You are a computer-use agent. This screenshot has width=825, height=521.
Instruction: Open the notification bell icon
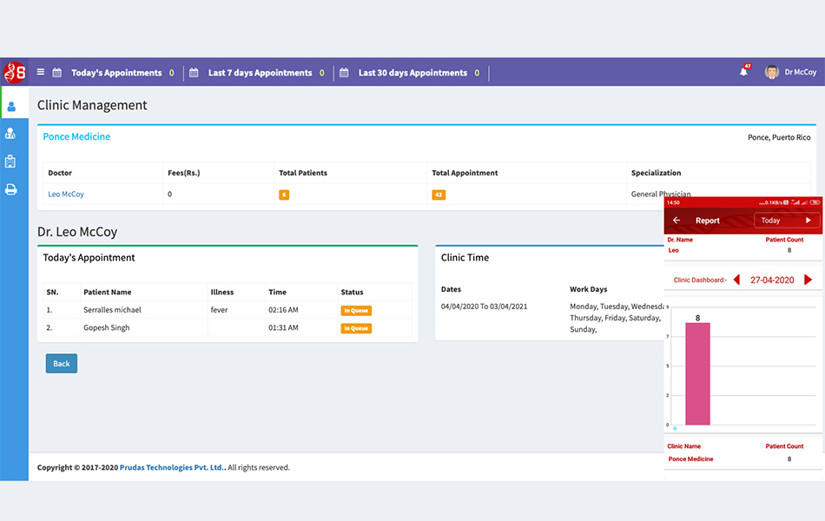click(x=744, y=71)
